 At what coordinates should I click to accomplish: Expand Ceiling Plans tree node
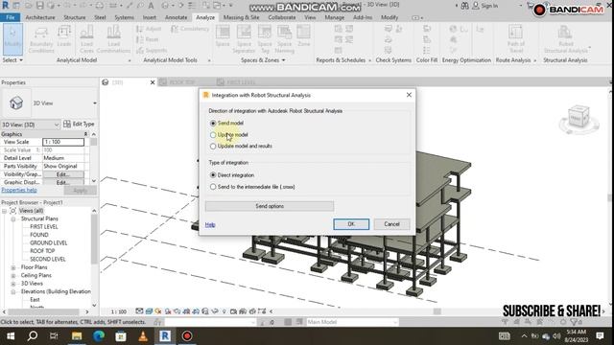12,275
